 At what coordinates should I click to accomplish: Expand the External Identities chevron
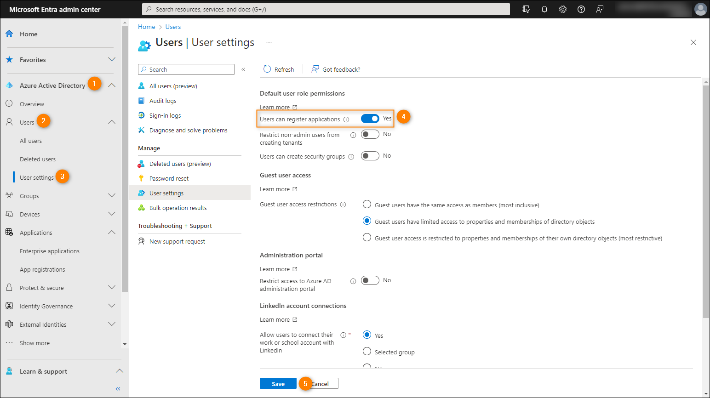coord(112,324)
